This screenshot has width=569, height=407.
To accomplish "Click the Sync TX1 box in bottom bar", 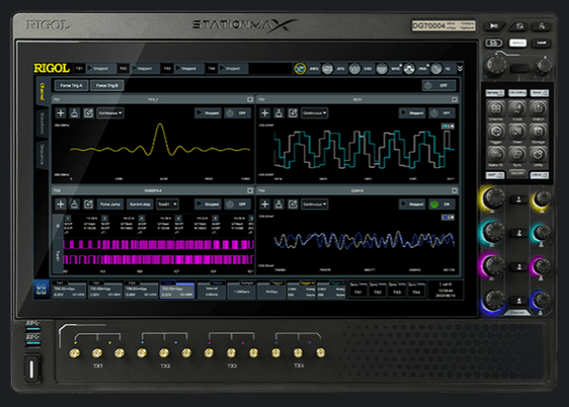I will point(358,290).
